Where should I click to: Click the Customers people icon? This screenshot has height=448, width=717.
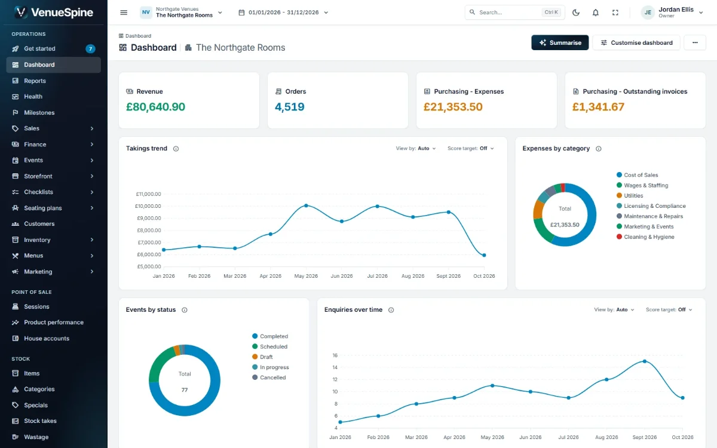(x=16, y=224)
